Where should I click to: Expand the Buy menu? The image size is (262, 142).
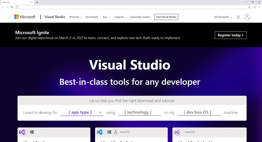(x=107, y=17)
